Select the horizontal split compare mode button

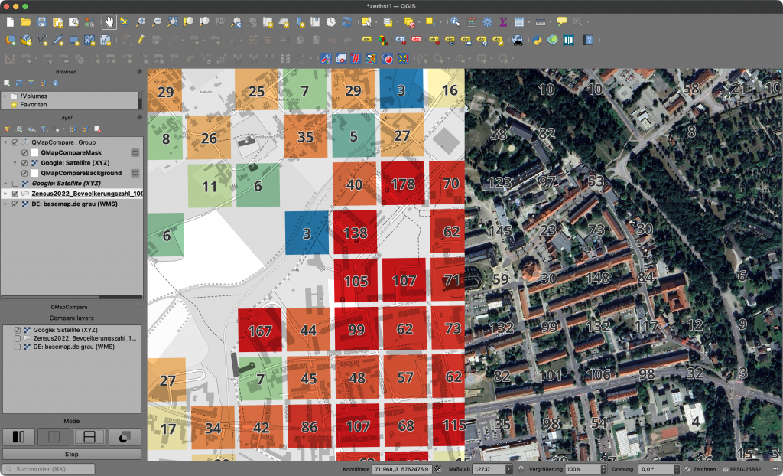(89, 437)
